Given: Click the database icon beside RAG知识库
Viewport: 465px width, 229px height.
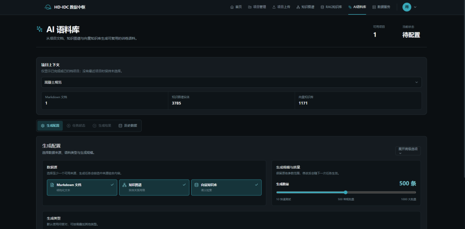Looking at the screenshot, I should point(322,7).
